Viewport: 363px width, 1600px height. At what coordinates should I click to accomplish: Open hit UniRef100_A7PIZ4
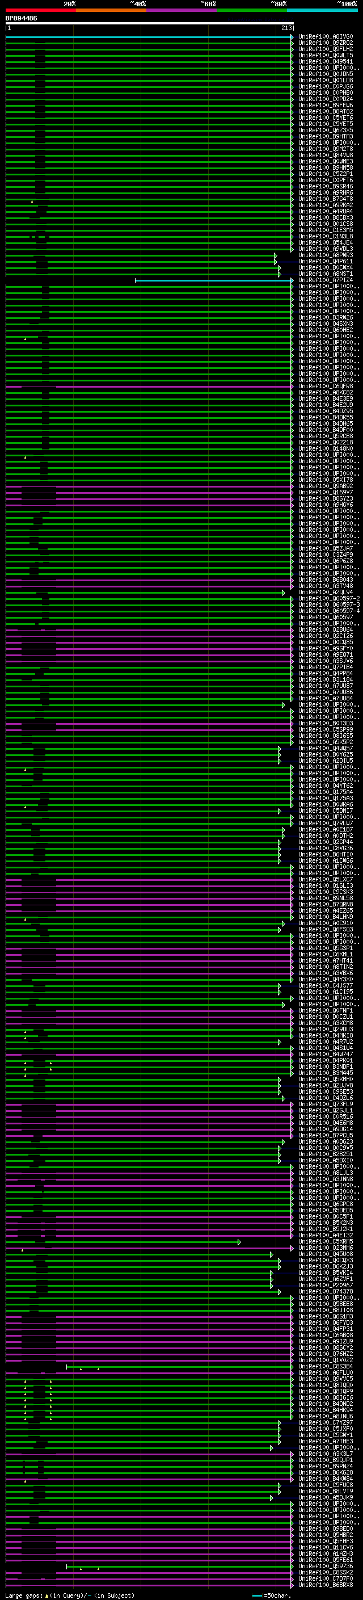coord(325,280)
